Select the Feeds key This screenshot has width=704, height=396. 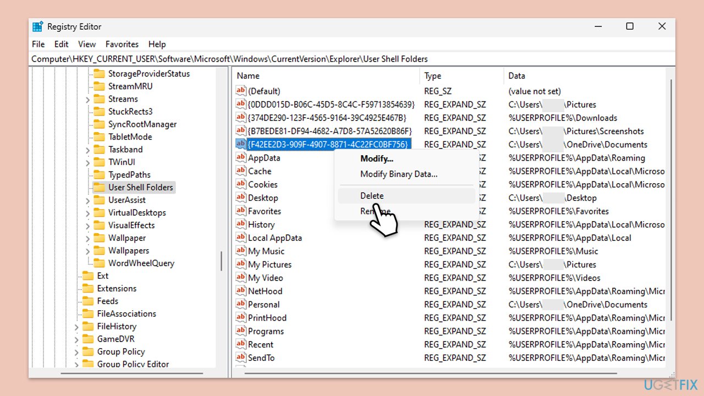tap(108, 301)
